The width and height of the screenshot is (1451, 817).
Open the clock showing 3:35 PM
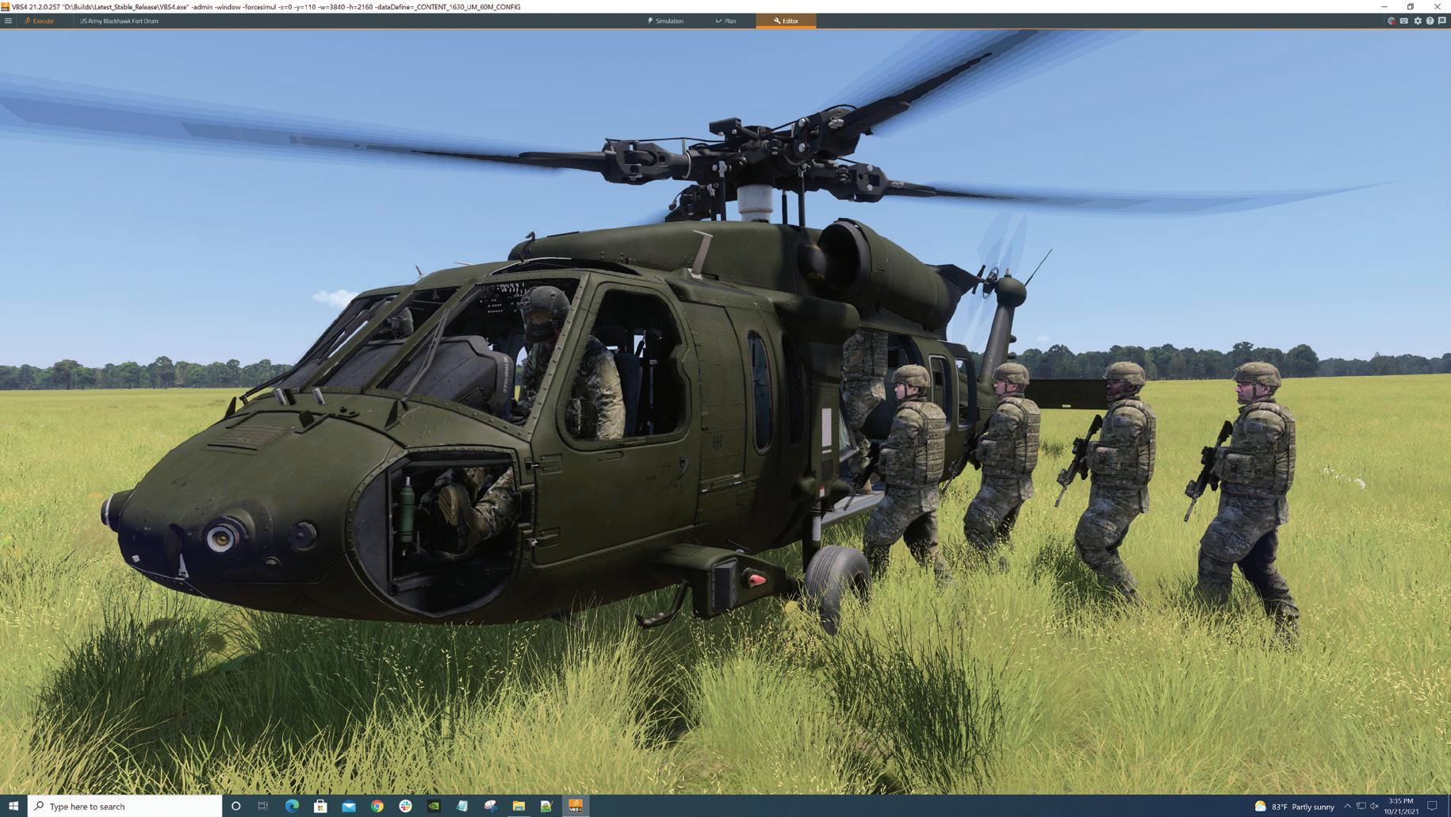[x=1401, y=806]
